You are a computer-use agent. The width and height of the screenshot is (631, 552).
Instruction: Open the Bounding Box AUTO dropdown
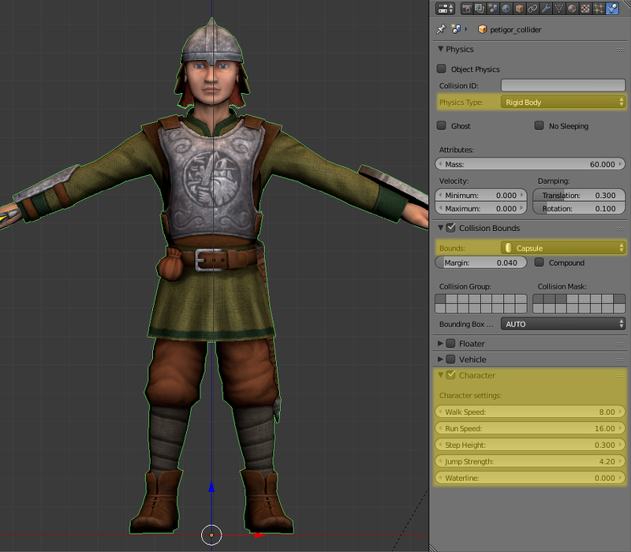[563, 324]
